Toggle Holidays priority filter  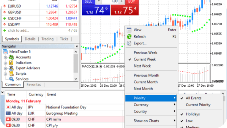[200, 114]
